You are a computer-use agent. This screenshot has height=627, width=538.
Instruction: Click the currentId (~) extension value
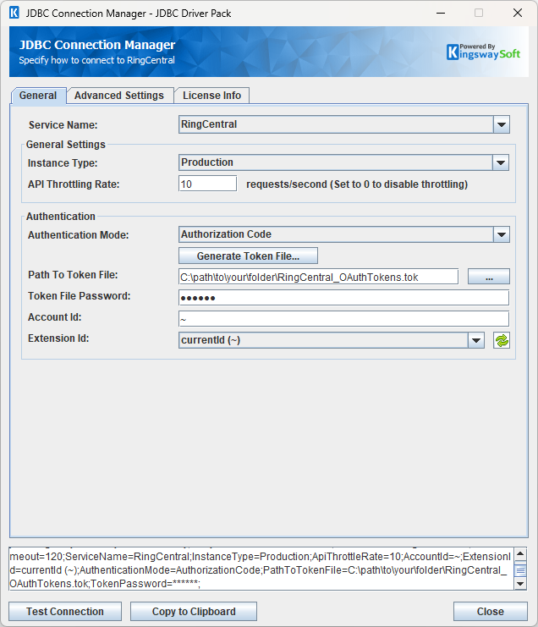click(211, 340)
